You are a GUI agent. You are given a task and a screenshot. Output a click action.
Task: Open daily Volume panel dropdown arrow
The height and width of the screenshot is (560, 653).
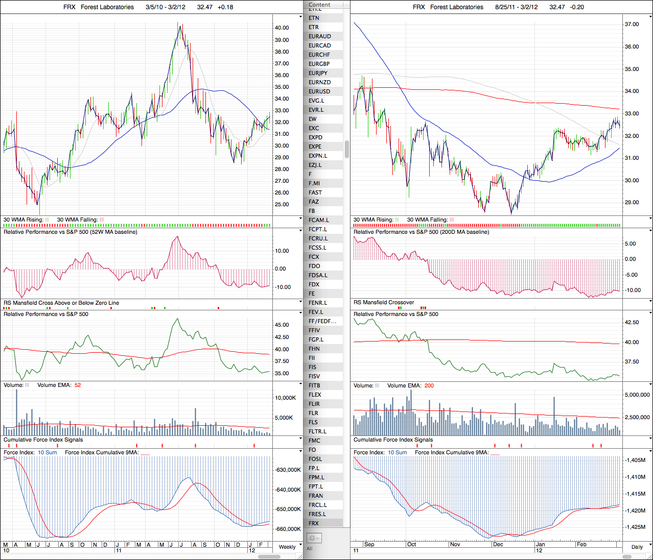tap(650, 384)
